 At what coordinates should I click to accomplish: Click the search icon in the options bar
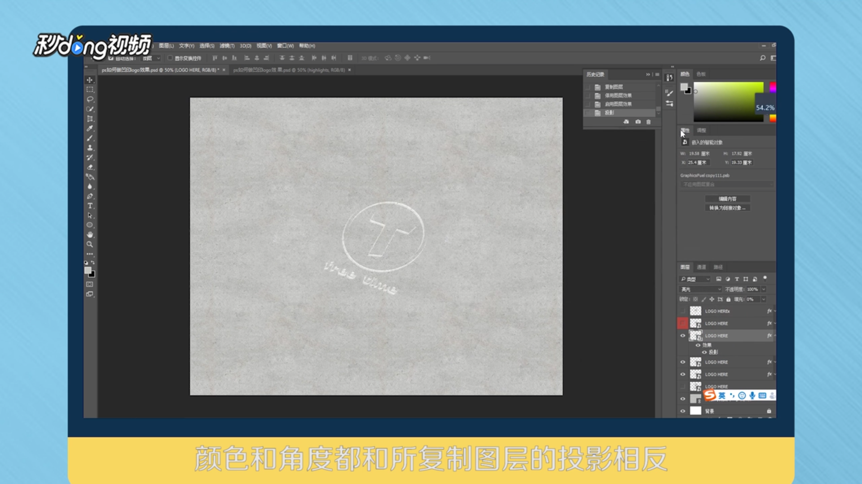762,58
